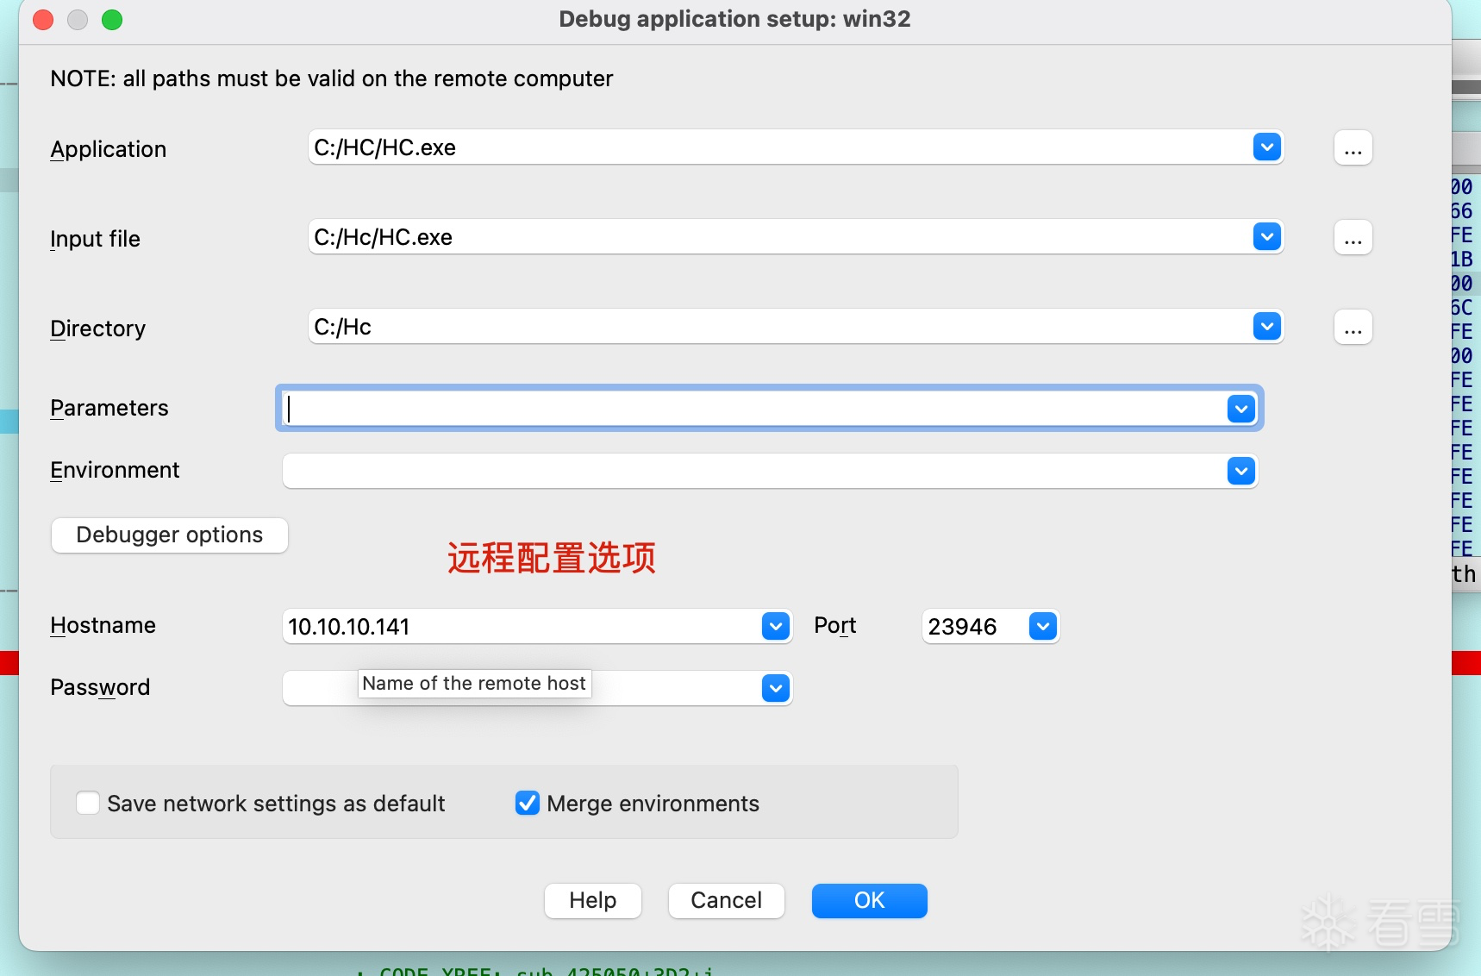Click the Help button

point(593,901)
